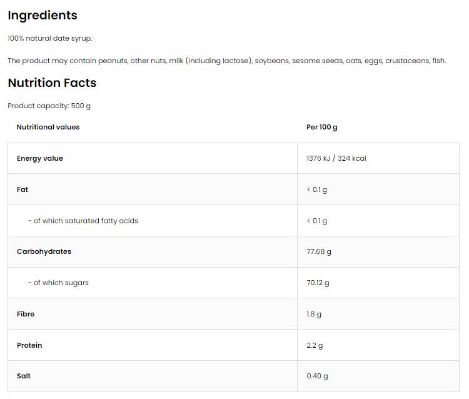Click the 'of which sugars' label
This screenshot has height=399, width=469.
pyautogui.click(x=58, y=283)
